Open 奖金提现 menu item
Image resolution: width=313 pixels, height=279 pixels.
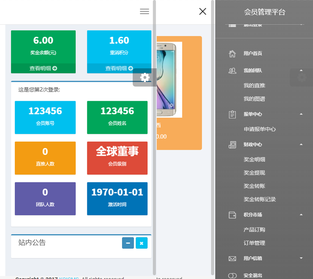(254, 173)
